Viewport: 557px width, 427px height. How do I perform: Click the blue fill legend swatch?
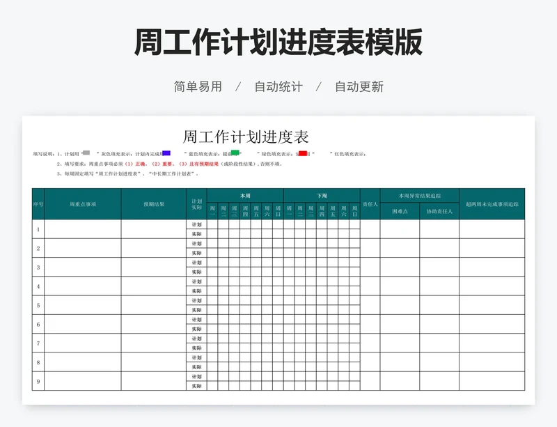pyautogui.click(x=166, y=153)
